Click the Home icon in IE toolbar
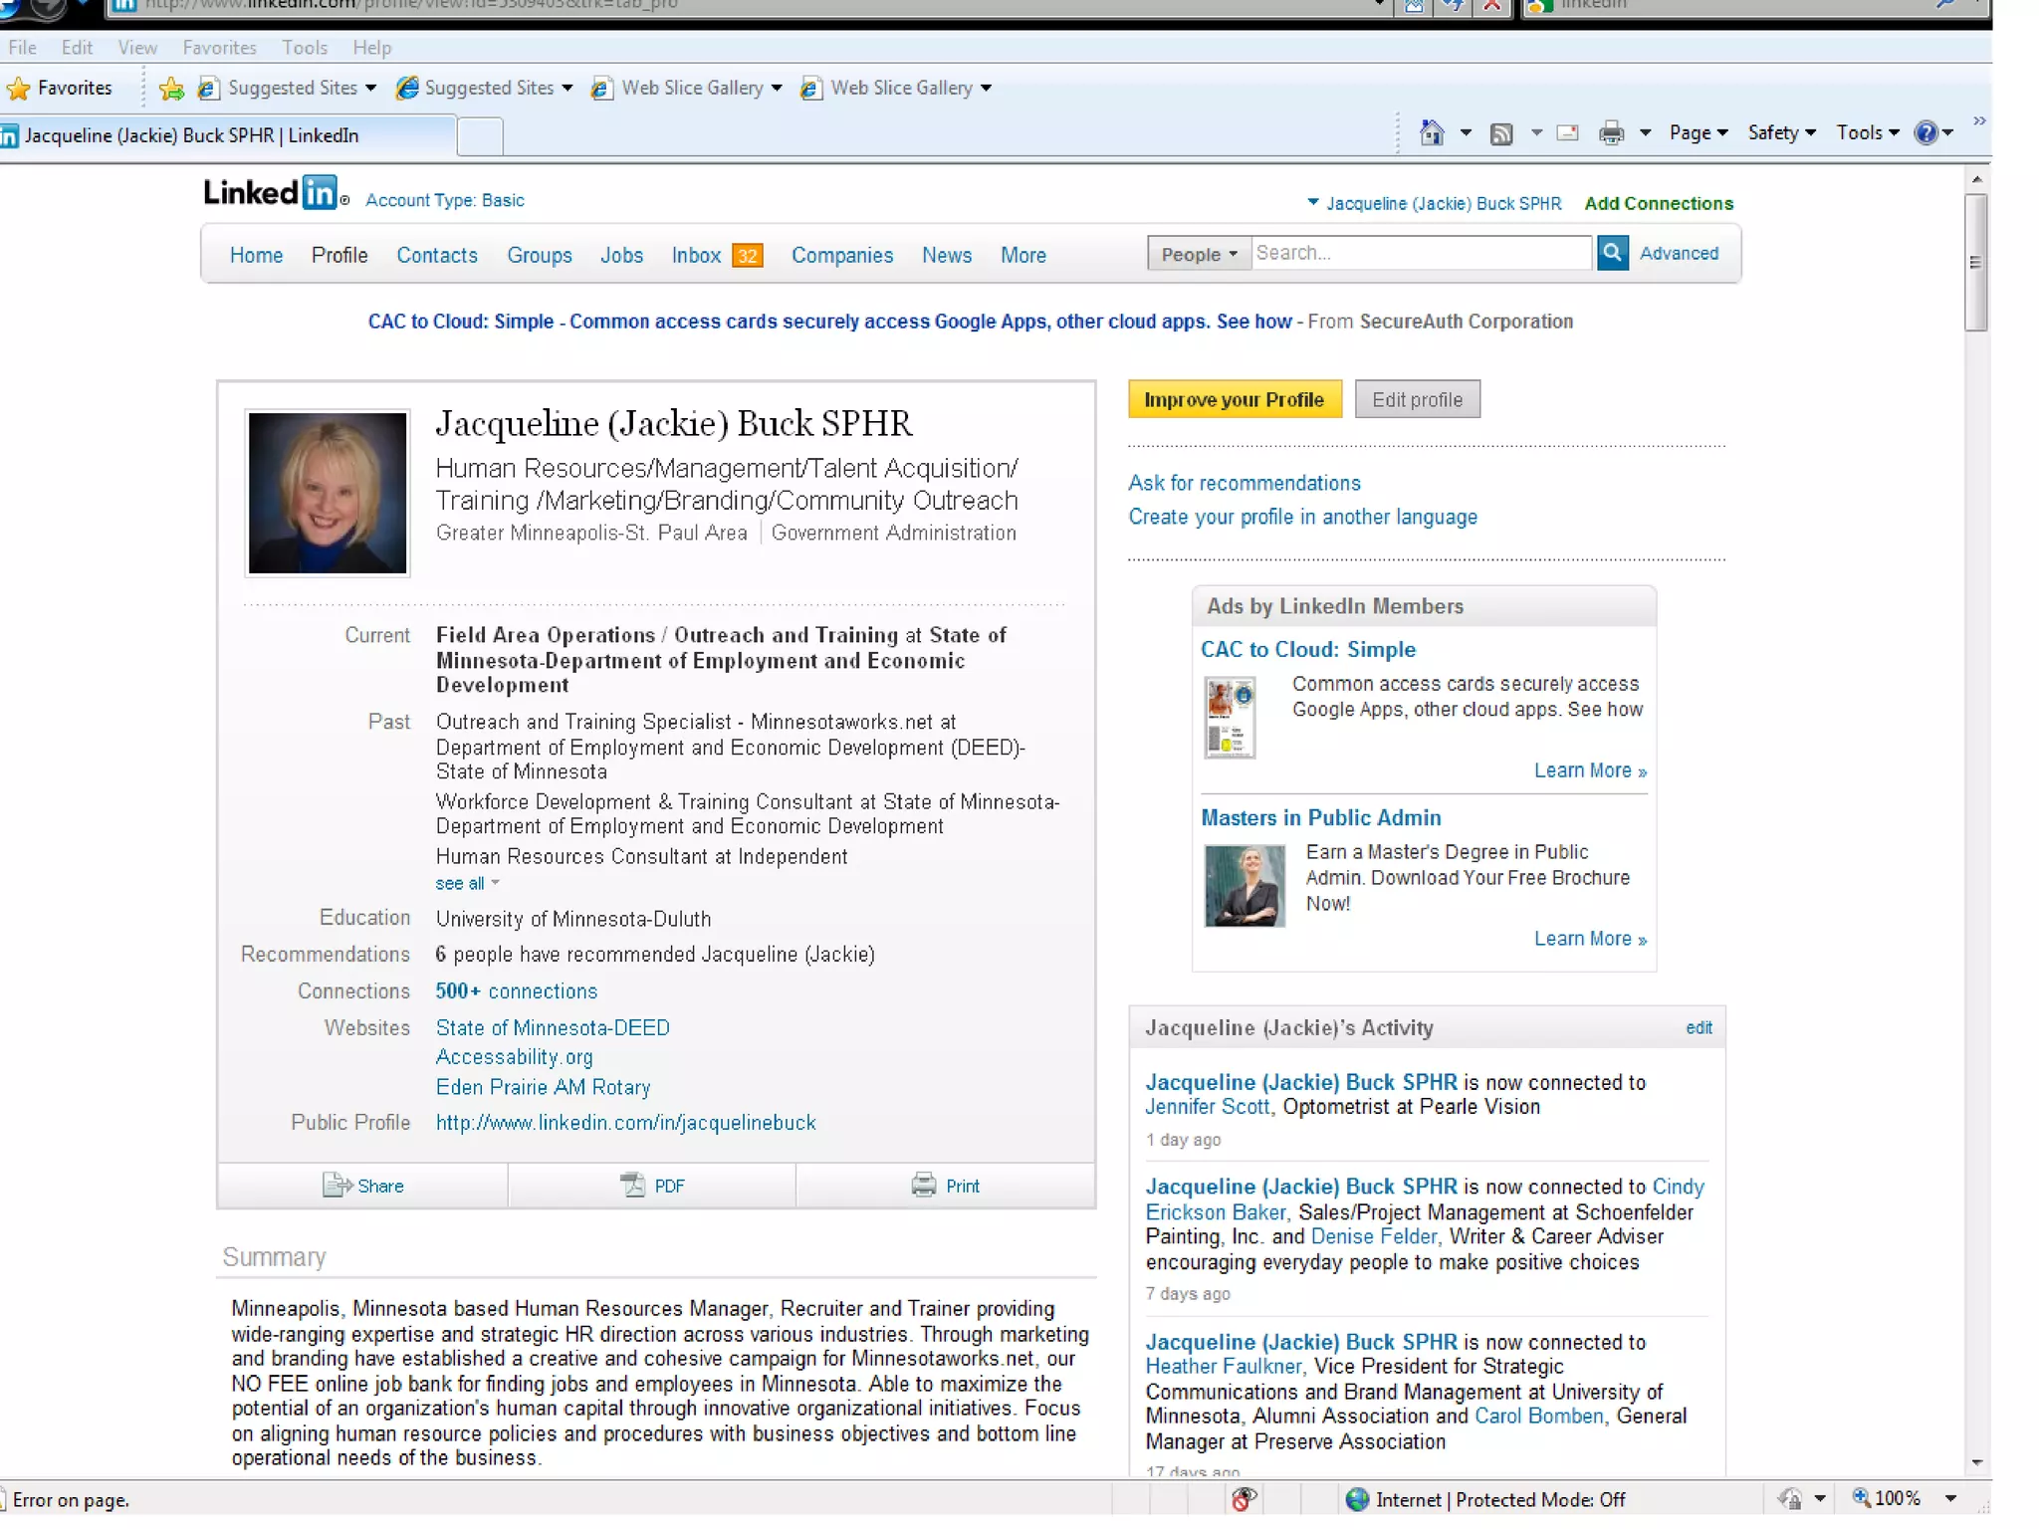 1431,133
